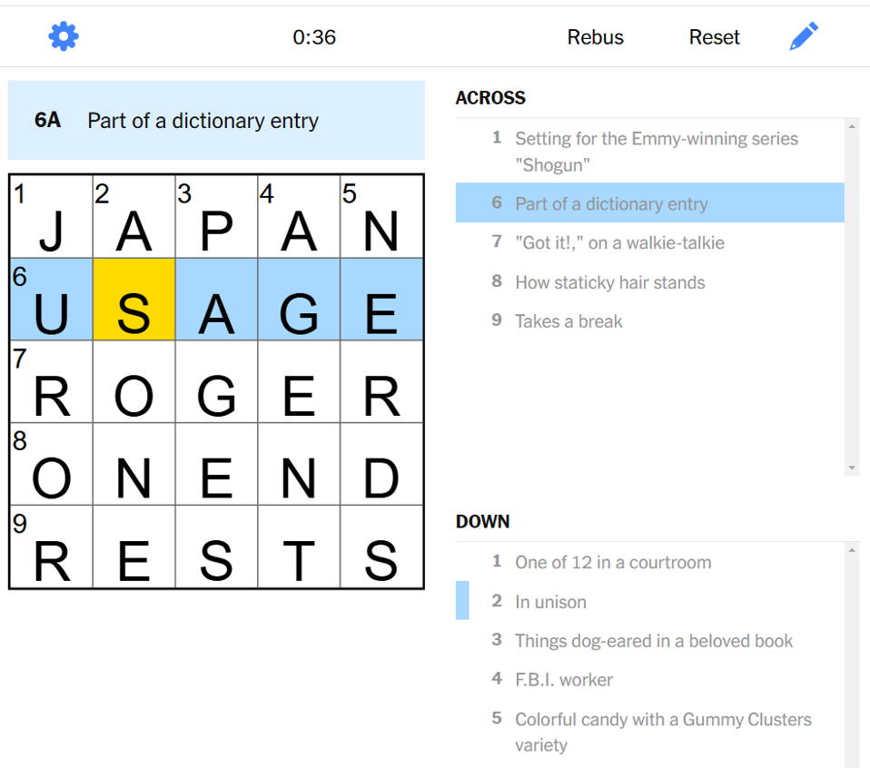The height and width of the screenshot is (768, 870).
Task: Open the settings gear icon
Action: (x=63, y=35)
